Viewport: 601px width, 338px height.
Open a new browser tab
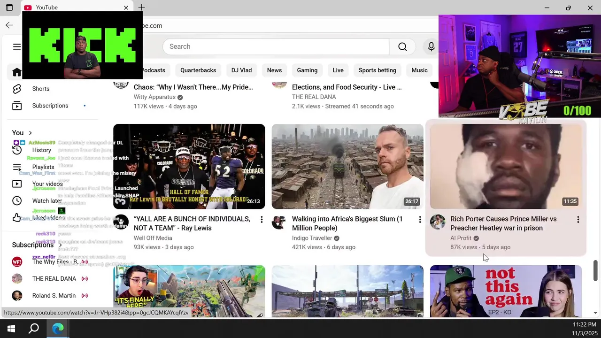[x=141, y=8]
